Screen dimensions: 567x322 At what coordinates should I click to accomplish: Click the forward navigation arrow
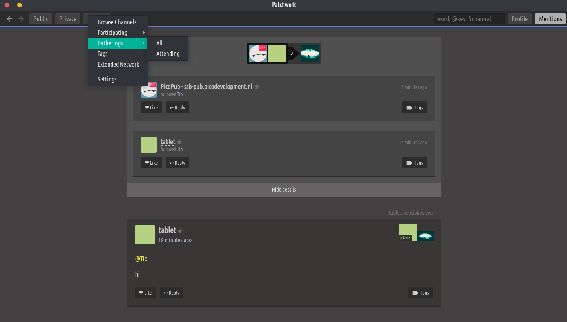[21, 19]
